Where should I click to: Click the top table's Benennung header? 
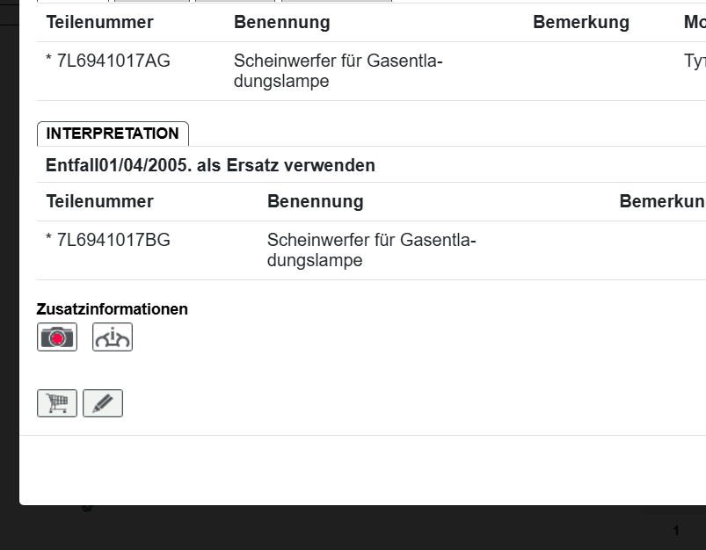tap(282, 23)
